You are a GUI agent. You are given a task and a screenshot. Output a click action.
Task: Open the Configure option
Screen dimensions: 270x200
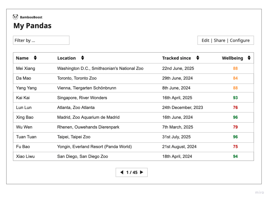point(240,40)
